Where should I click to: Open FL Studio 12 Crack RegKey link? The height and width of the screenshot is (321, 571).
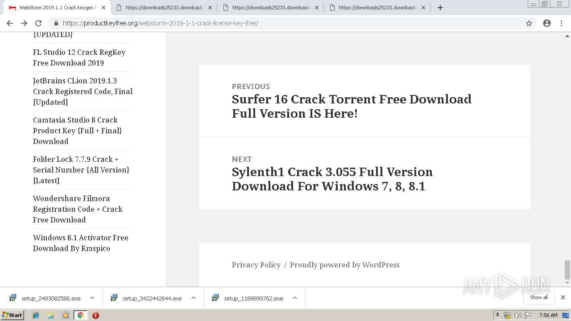click(x=79, y=58)
